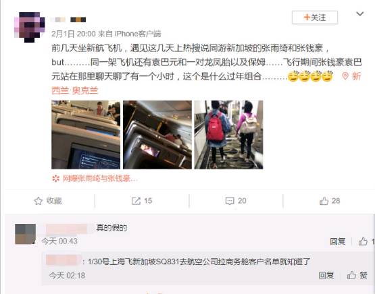The height and width of the screenshot is (294, 375).
Task: Expand the post options chevron menu
Action: pos(360,14)
